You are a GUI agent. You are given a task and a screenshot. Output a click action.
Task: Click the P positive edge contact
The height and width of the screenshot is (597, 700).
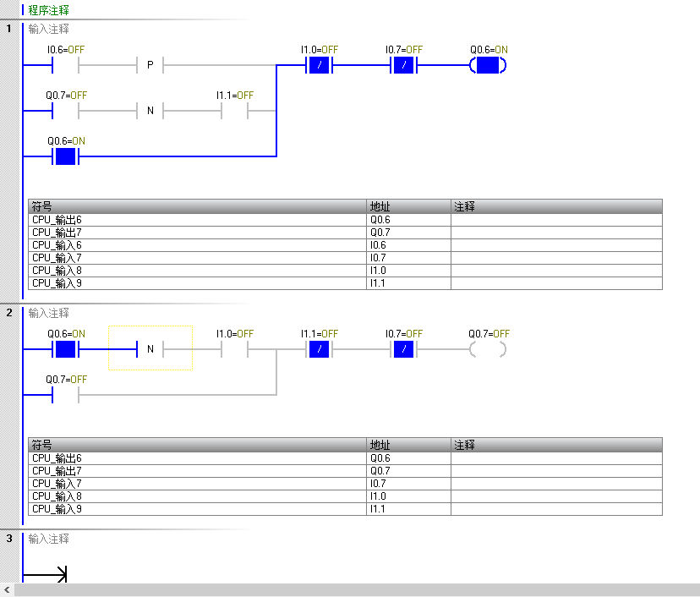pyautogui.click(x=150, y=65)
